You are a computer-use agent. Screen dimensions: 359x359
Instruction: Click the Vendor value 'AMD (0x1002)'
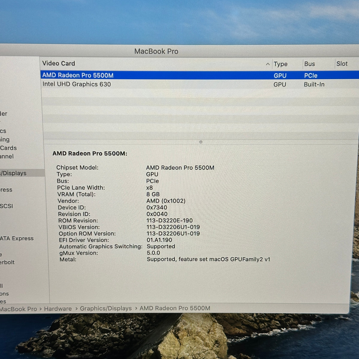[x=166, y=201]
